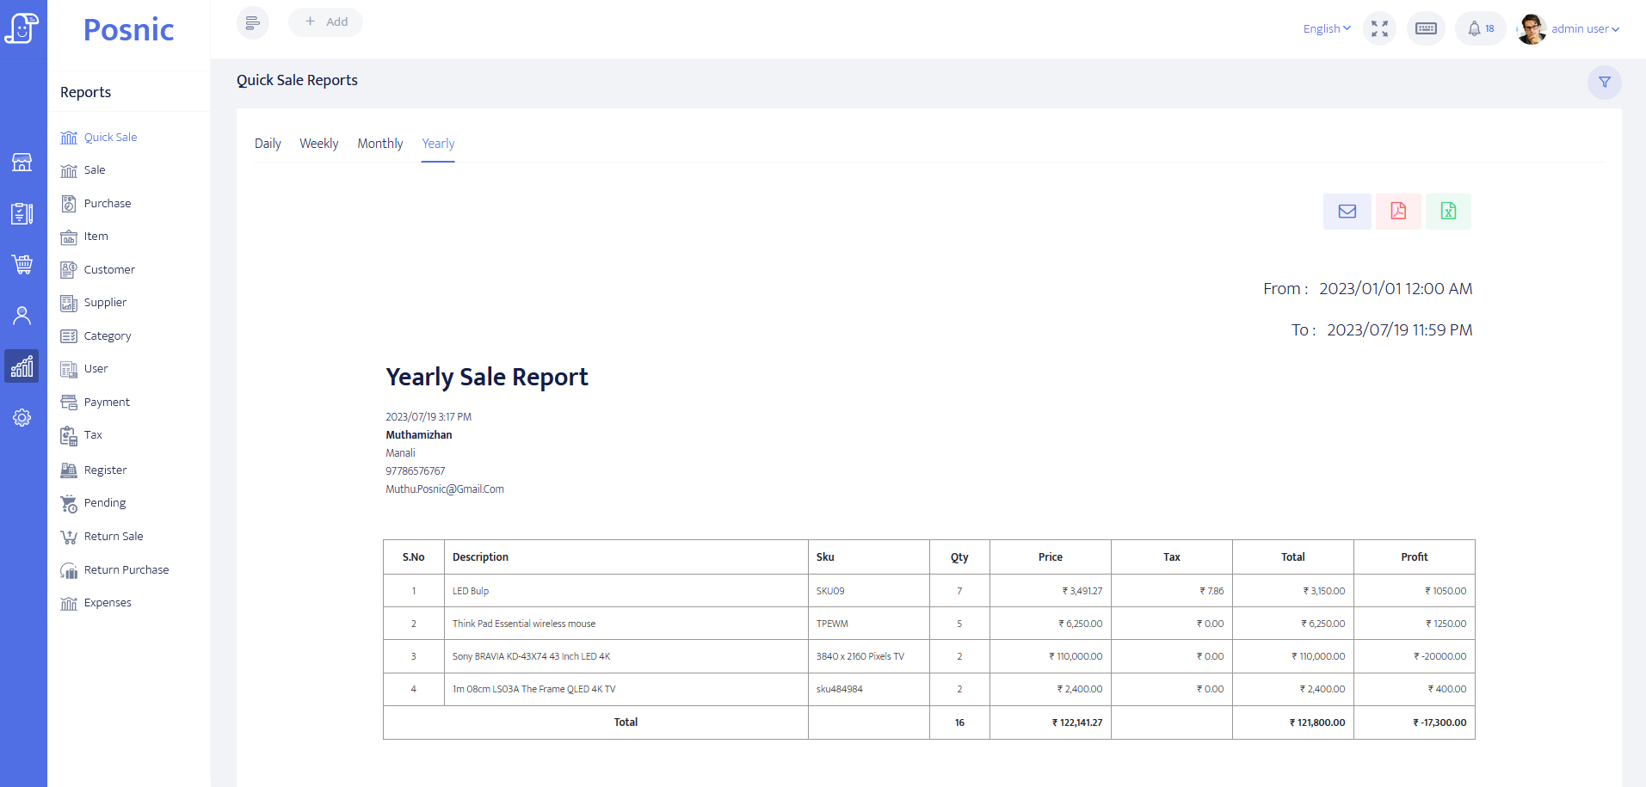Viewport: 1646px width, 787px height.
Task: Open the filter funnel icon
Action: [1604, 83]
